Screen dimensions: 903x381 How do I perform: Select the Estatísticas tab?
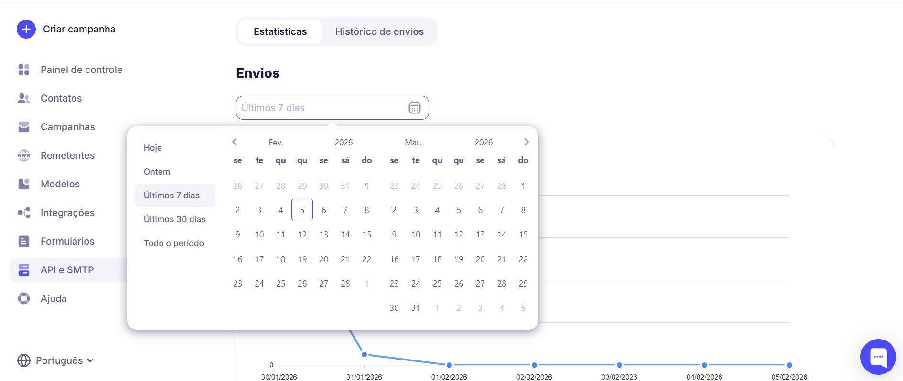click(x=280, y=31)
